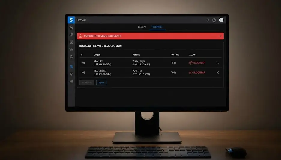Open the statistics bar chart sidebar icon
This screenshot has height=160, width=281.
pyautogui.click(x=71, y=35)
